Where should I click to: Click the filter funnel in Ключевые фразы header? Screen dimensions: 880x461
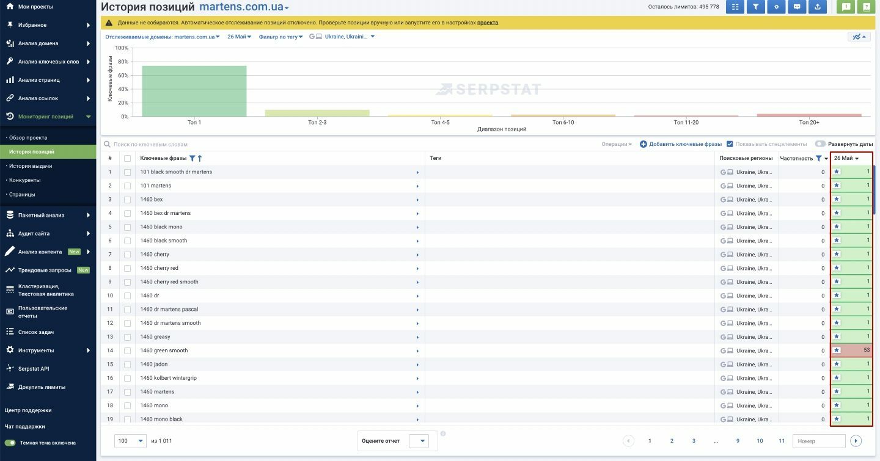tap(192, 159)
